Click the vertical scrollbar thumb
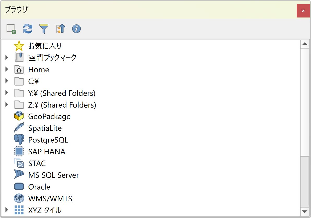The height and width of the screenshot is (218, 311). click(x=305, y=102)
